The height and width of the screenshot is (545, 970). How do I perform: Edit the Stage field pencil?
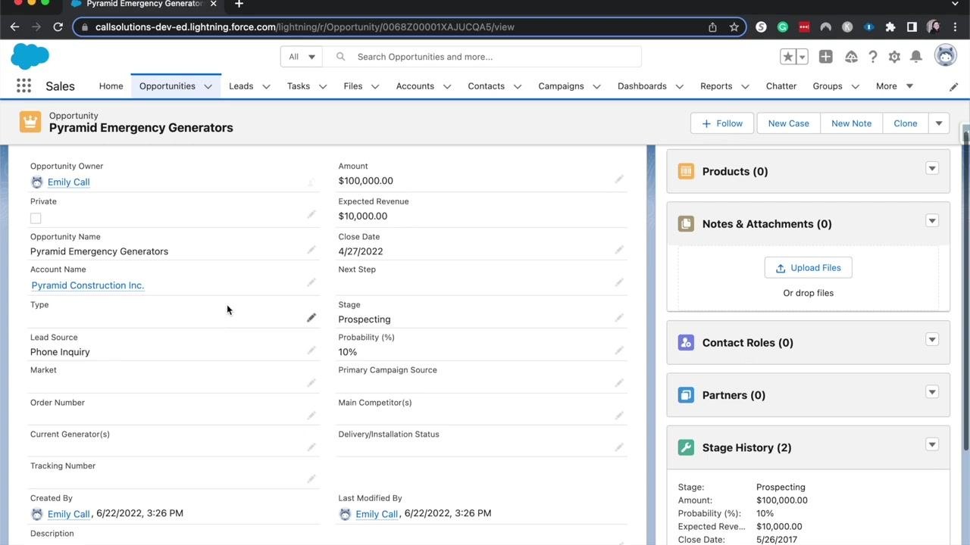click(619, 318)
